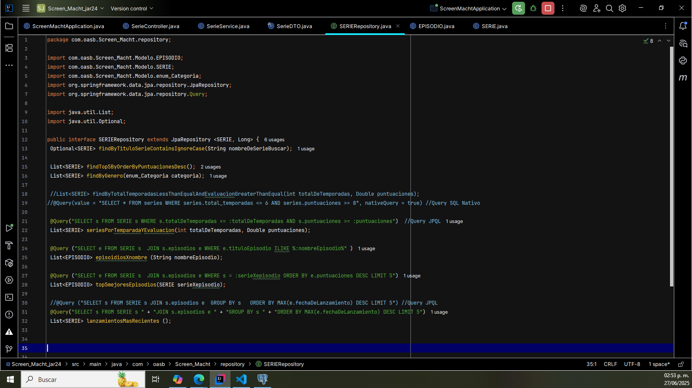Viewport: 692px width, 388px height.
Task: Open the main hamburger menu
Action: [26, 8]
